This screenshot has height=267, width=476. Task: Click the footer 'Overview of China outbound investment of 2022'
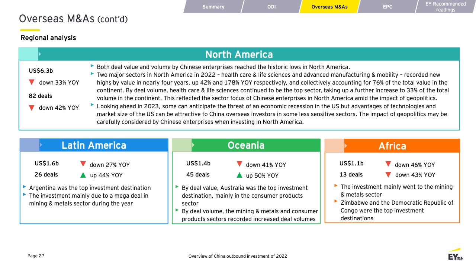tap(238, 256)
